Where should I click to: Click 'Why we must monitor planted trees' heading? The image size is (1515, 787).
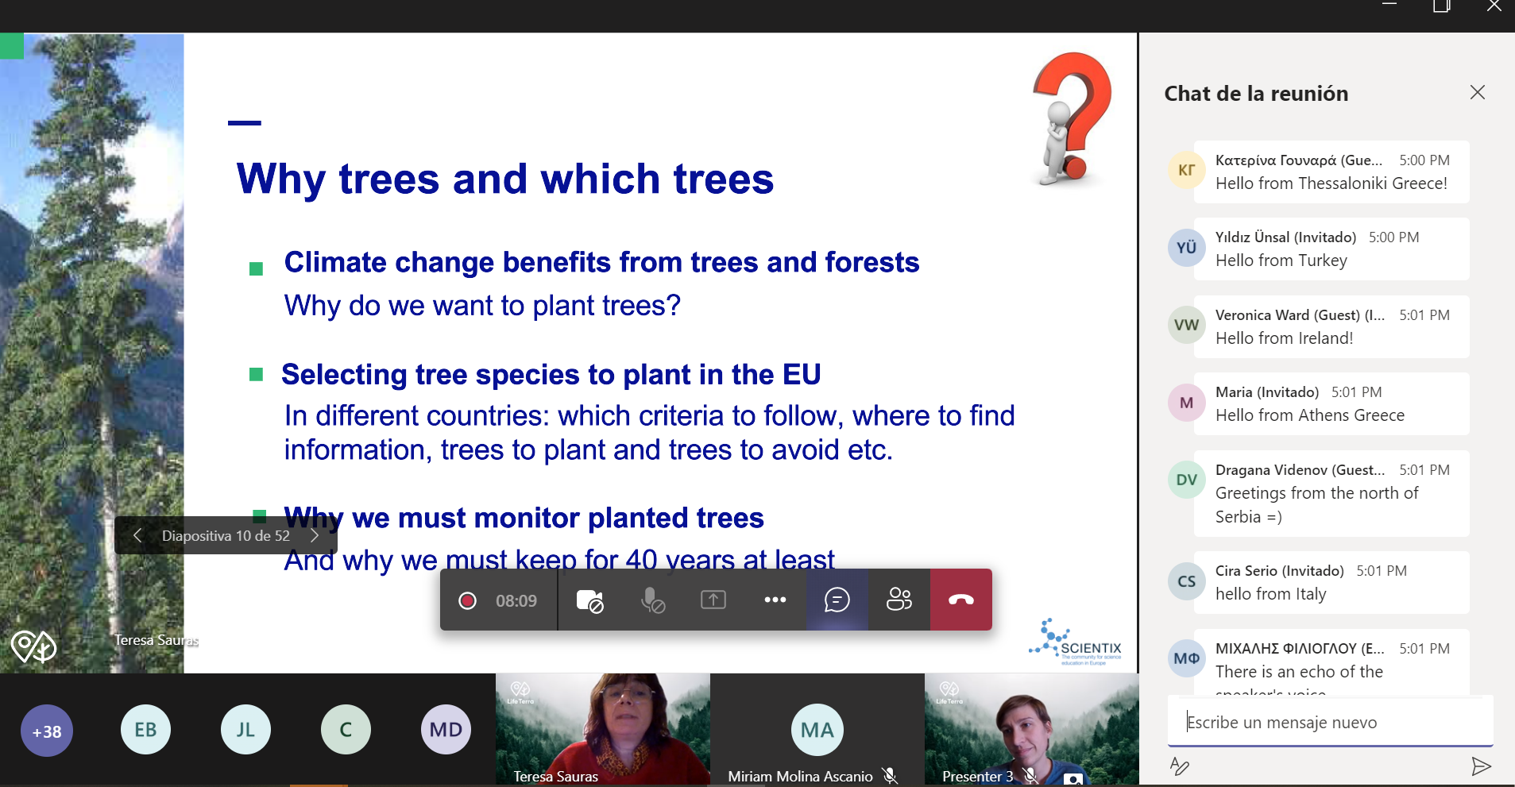click(524, 518)
